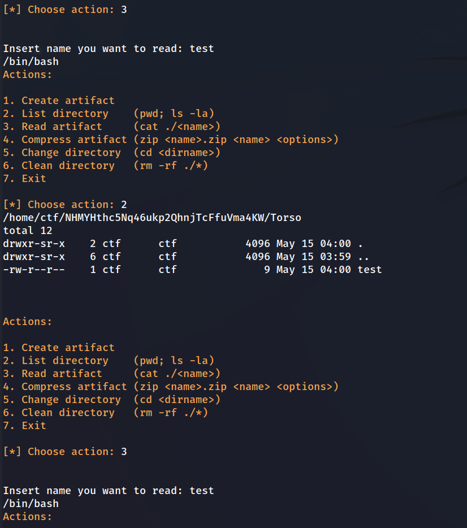Screen dimensions: 467x528
Task: Click 'Actions:' header directly below the directory listing
Action: click(28, 322)
